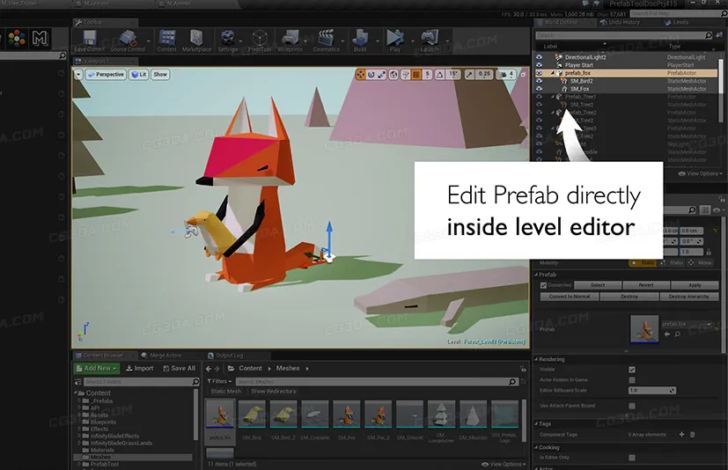The image size is (728, 470).
Task: Open Source Control from the toolbar
Action: 128,40
